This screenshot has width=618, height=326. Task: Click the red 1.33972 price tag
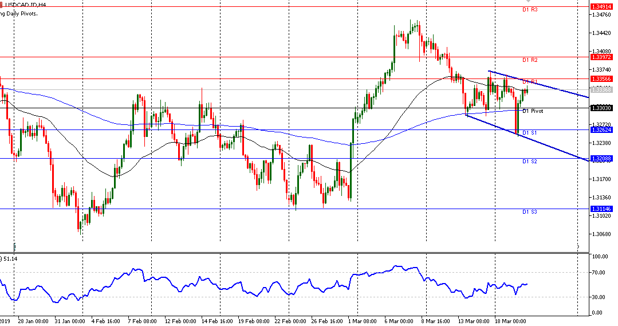(x=601, y=57)
